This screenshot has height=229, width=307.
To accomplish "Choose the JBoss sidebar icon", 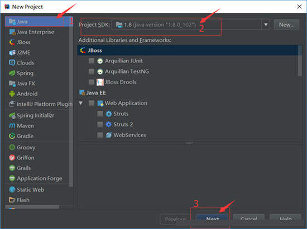I will [12, 42].
